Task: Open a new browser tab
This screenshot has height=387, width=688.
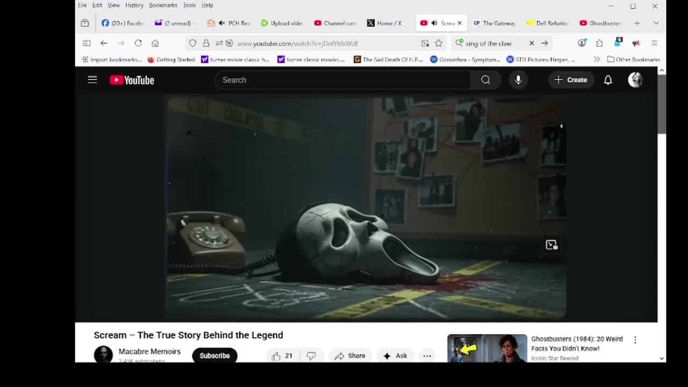Action: tap(637, 23)
